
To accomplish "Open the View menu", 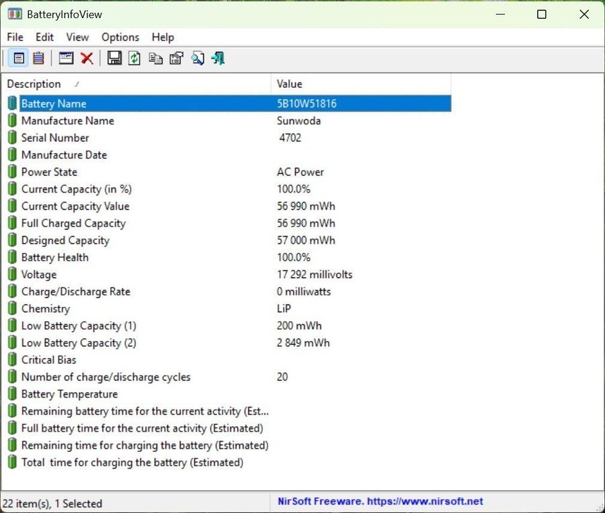I will pyautogui.click(x=77, y=37).
